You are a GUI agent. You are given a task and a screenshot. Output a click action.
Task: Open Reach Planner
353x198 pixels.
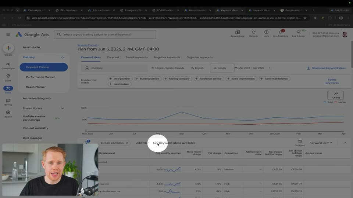click(36, 87)
